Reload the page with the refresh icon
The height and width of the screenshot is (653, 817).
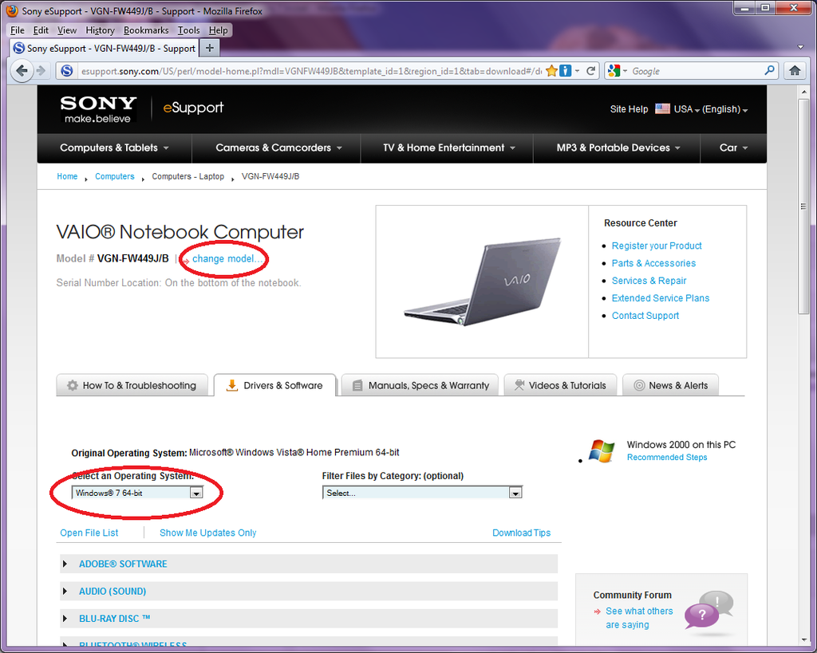pos(591,71)
